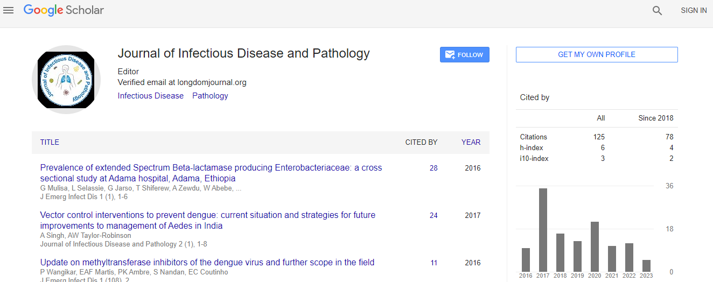Open the Pathology topic link

coord(210,96)
